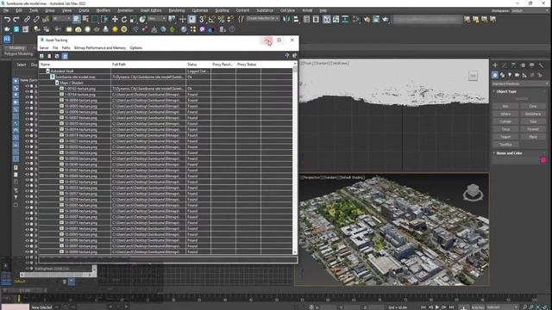Open the Standard Primitives dropdown
552x310 pixels.
pyautogui.click(x=520, y=84)
